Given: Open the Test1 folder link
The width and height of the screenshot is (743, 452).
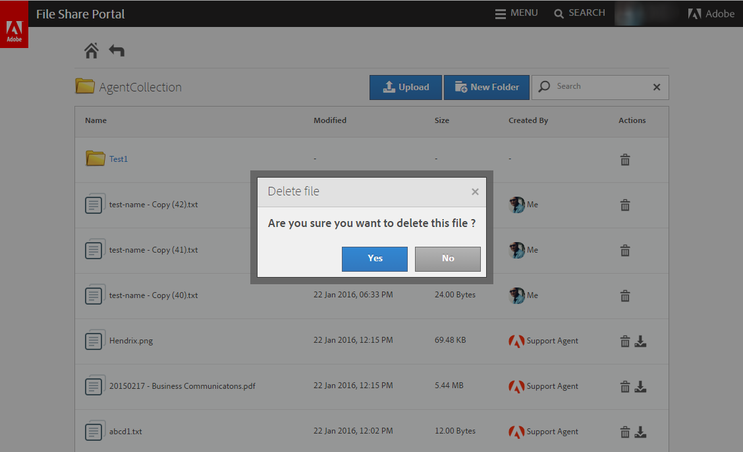Looking at the screenshot, I should 119,159.
